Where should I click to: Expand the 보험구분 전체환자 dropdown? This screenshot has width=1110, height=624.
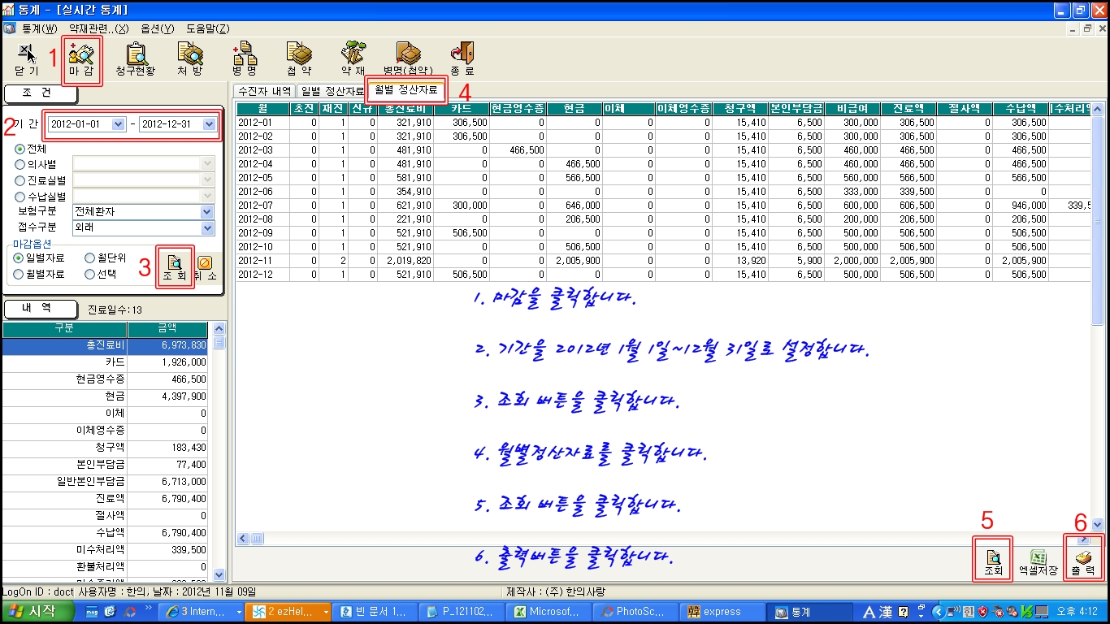207,212
